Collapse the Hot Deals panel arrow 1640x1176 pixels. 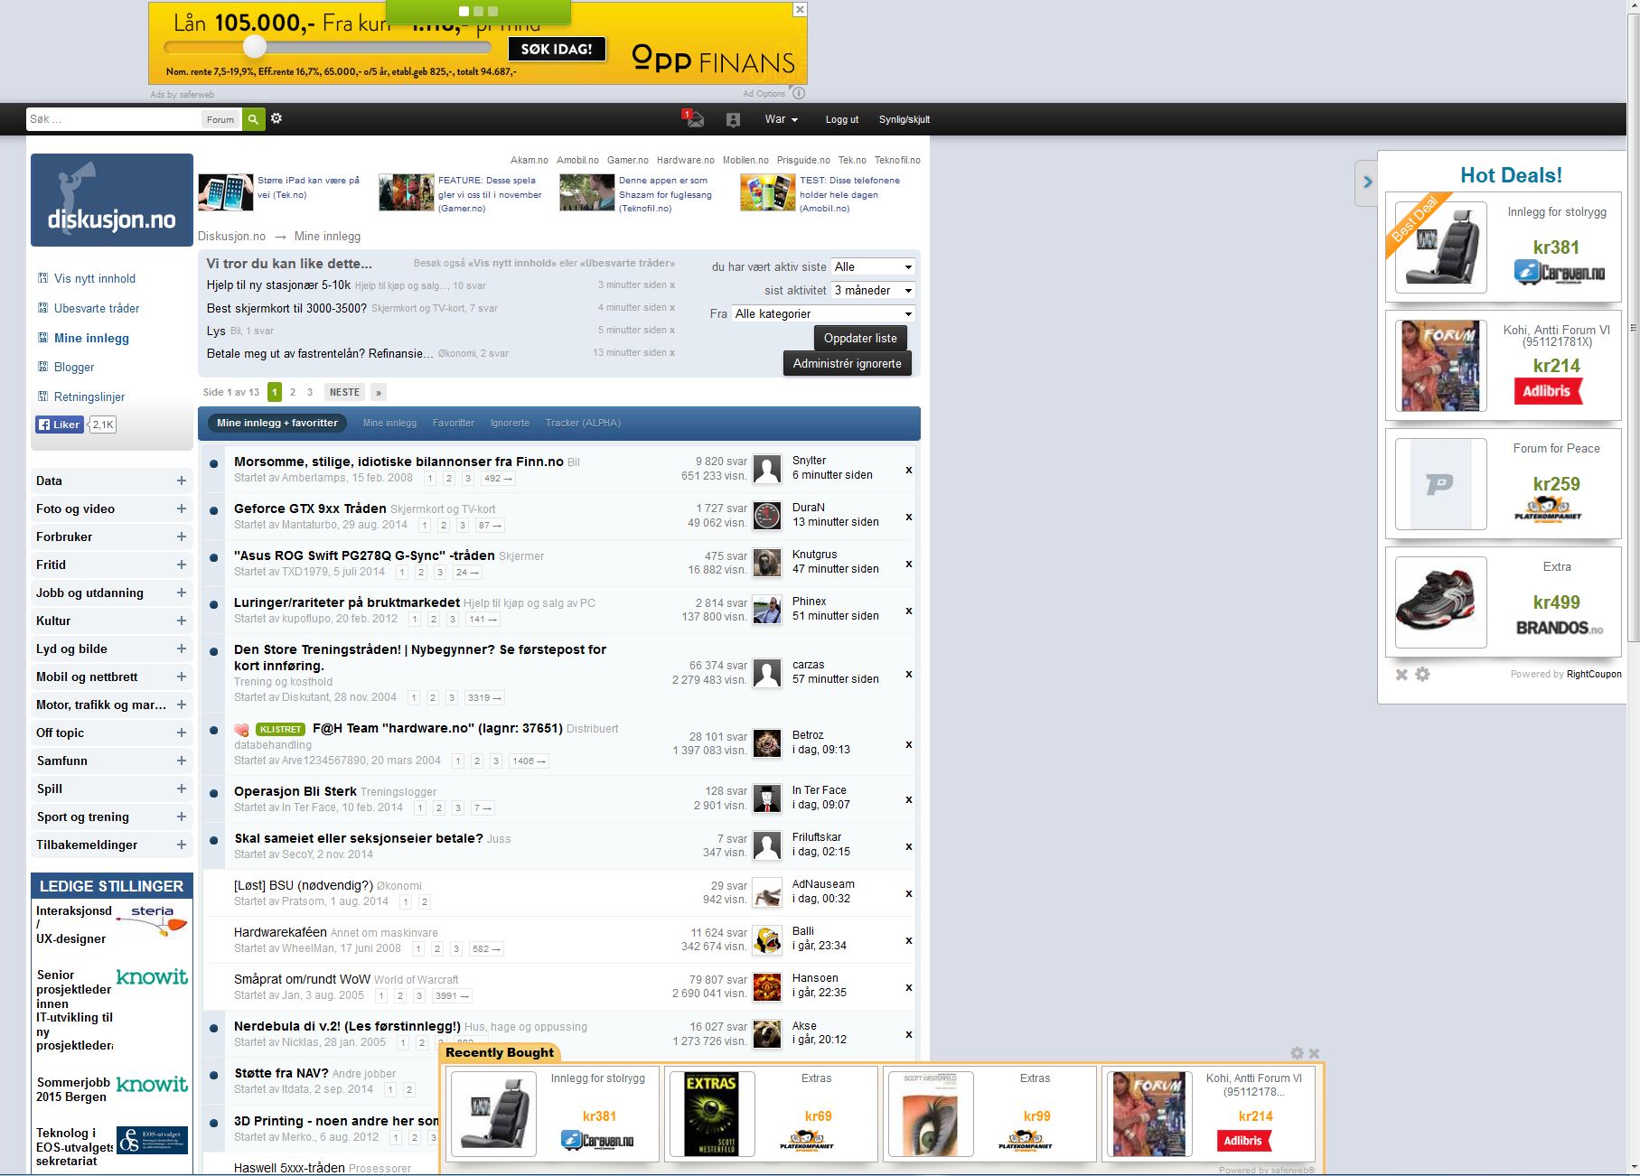click(x=1367, y=182)
